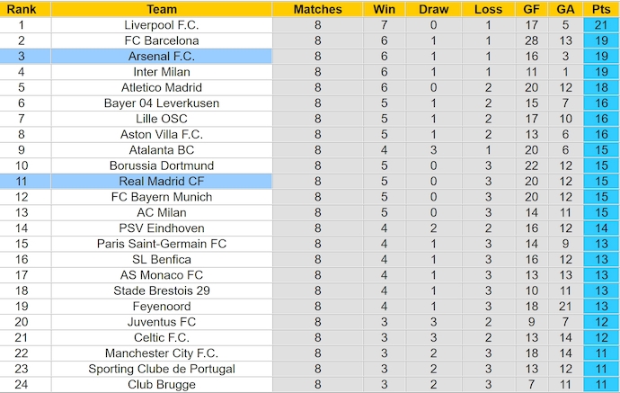The image size is (620, 393).
Task: Click the Bayer 04 Leverkusen entry
Action: pos(162,103)
